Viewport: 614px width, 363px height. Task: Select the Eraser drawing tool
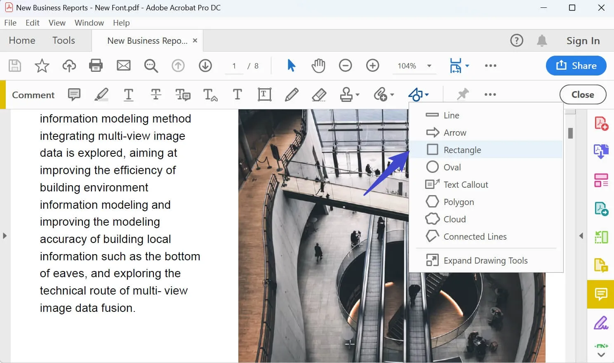320,94
